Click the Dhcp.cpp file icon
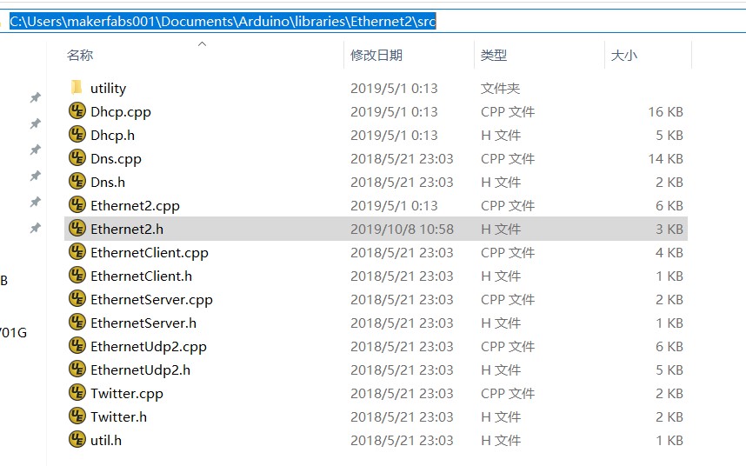 tap(77, 111)
